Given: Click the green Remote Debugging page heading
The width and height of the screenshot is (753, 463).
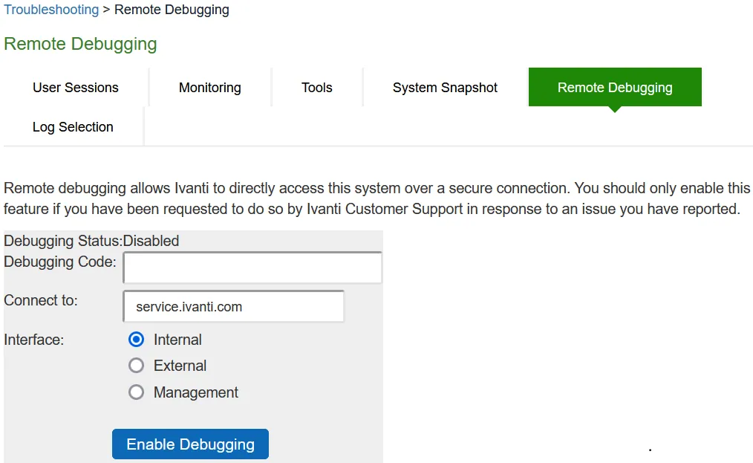Looking at the screenshot, I should coord(80,44).
